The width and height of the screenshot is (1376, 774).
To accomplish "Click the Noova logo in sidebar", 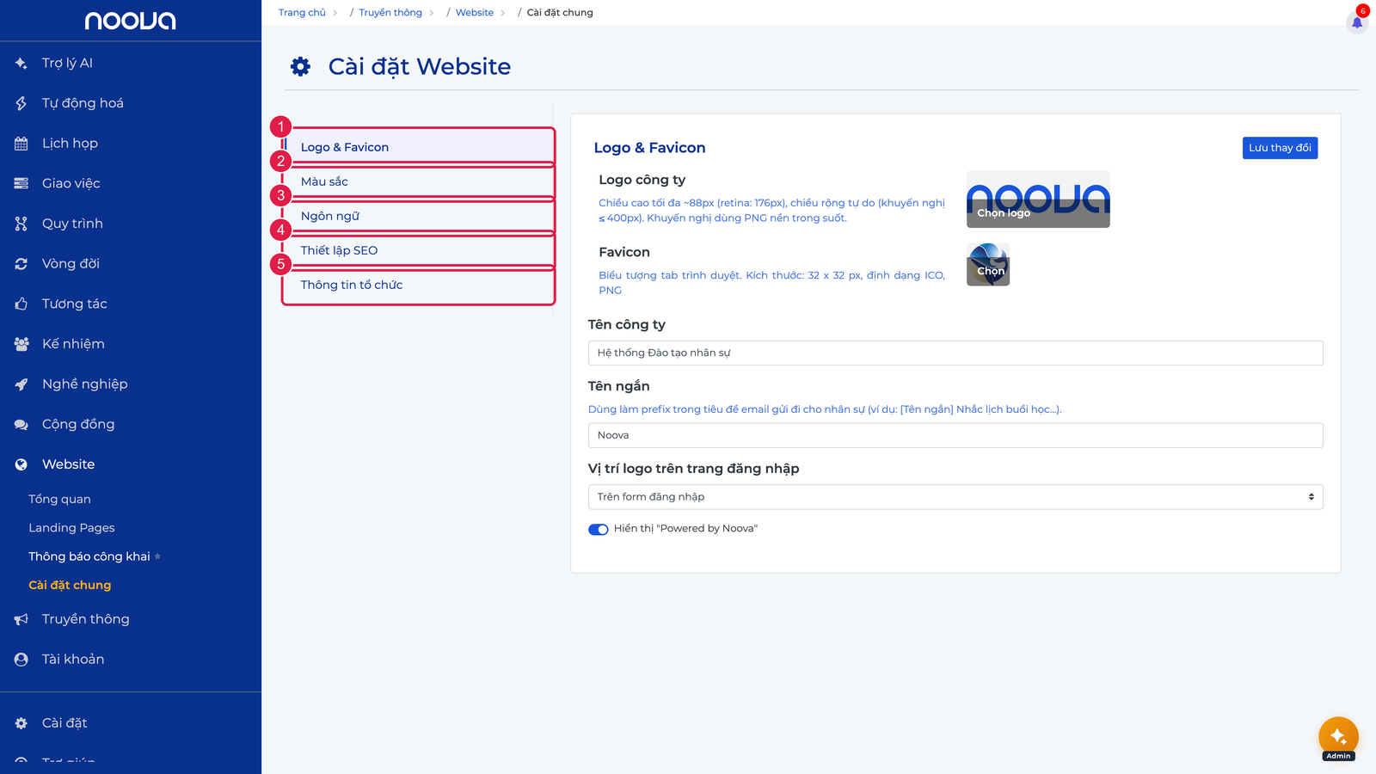I will 130,21.
